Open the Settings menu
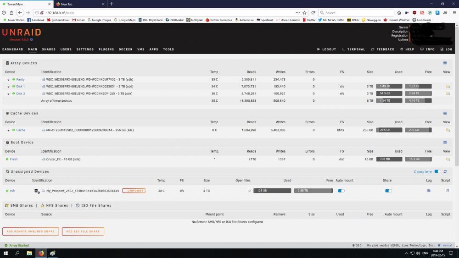 tap(85, 49)
